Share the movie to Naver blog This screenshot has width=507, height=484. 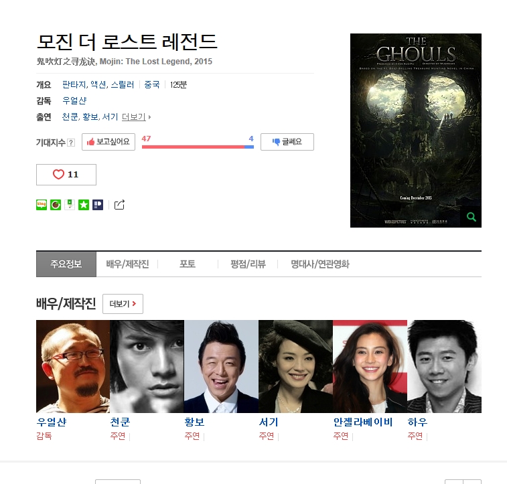pos(42,205)
